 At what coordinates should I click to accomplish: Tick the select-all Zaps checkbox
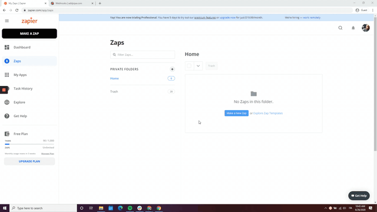(189, 66)
